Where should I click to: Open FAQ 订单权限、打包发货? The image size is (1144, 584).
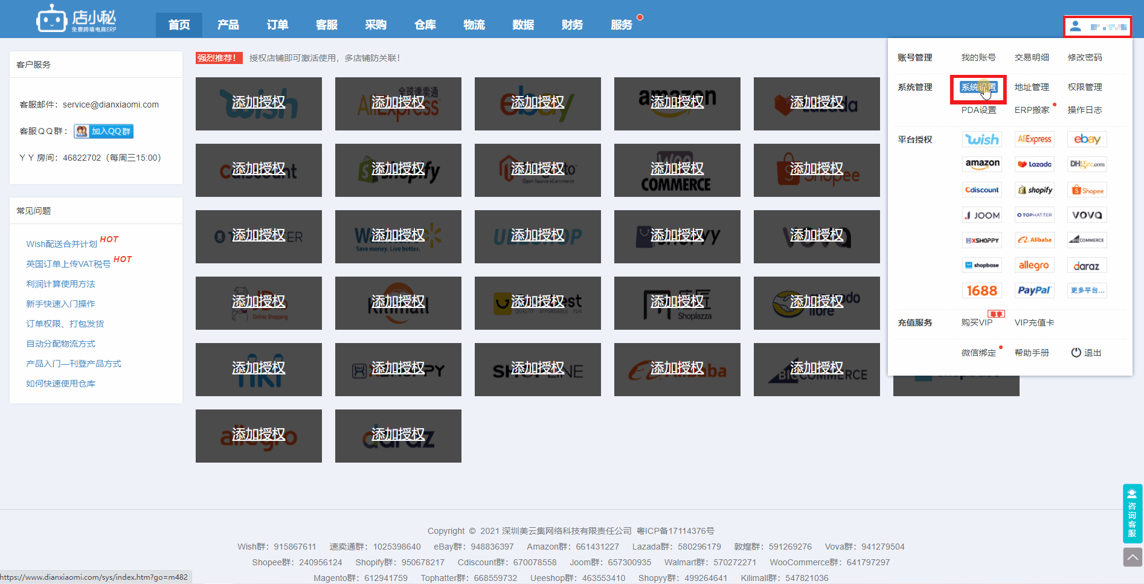click(x=65, y=324)
